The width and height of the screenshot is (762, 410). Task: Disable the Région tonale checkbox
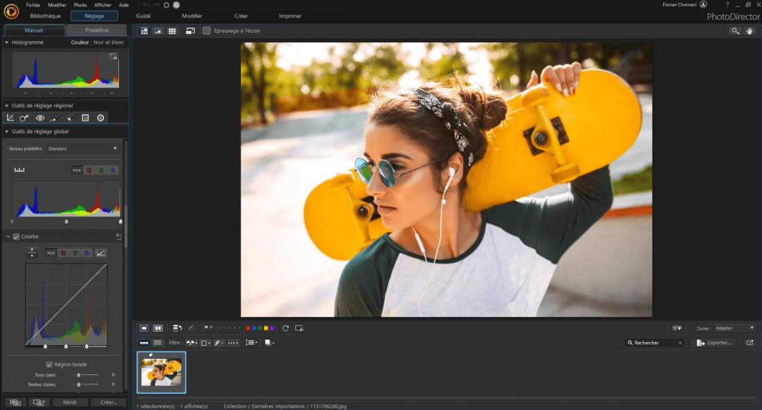[x=49, y=364]
